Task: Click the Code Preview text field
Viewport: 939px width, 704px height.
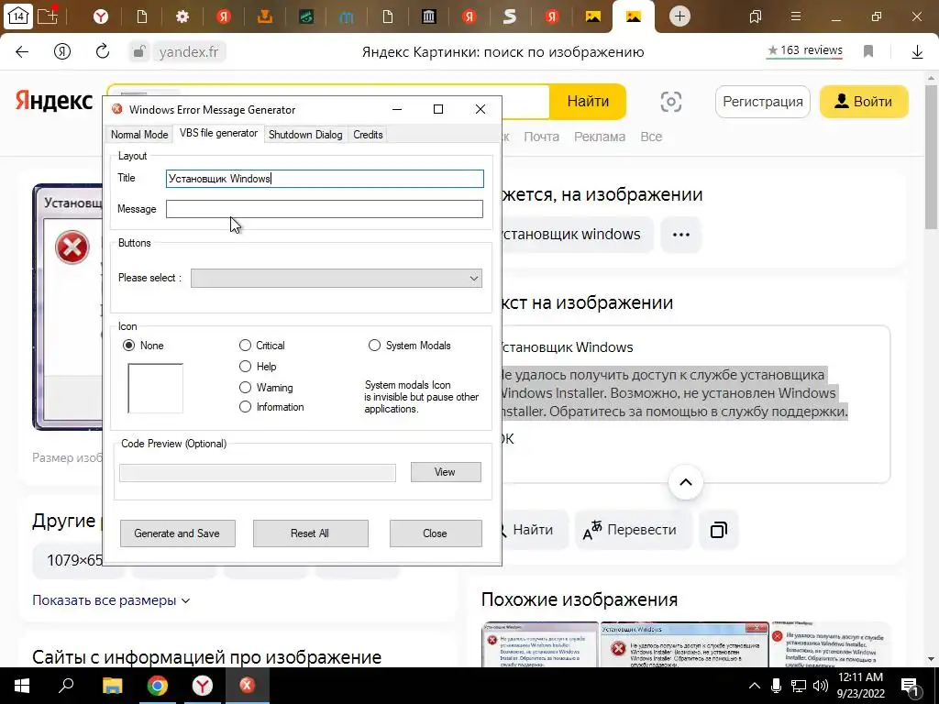Action: [258, 473]
